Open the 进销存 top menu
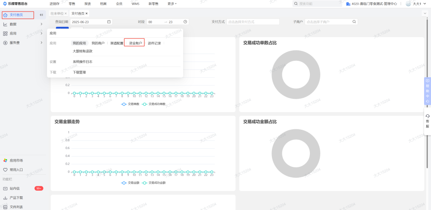 click(x=54, y=4)
